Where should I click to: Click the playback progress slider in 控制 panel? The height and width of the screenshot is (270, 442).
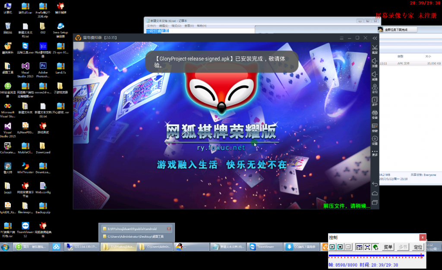pos(376,256)
